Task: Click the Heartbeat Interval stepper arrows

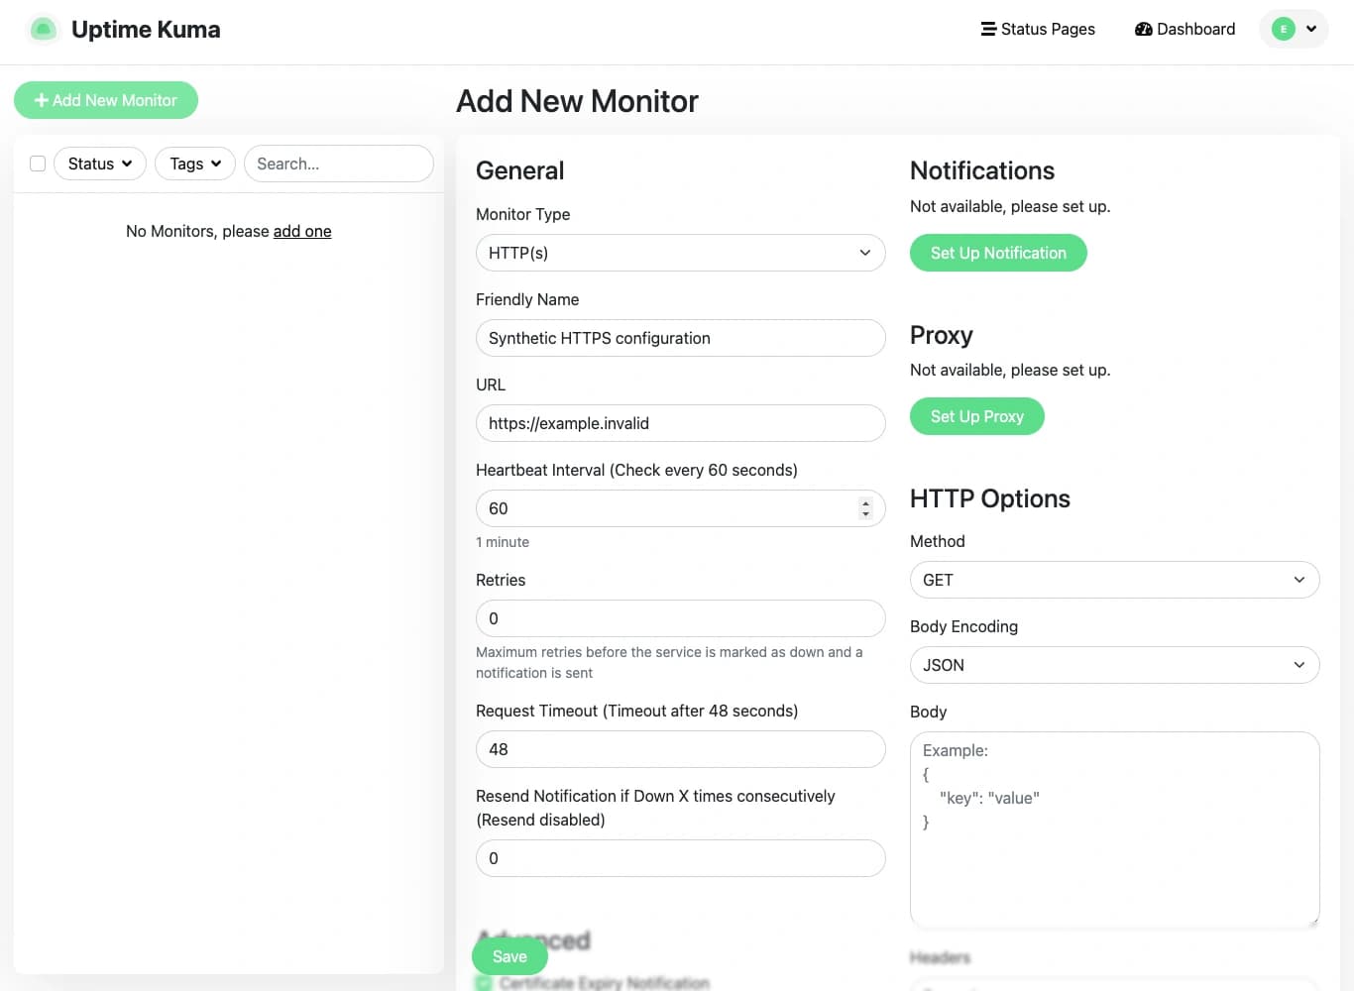Action: pyautogui.click(x=865, y=508)
